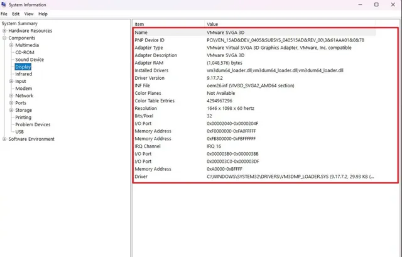This screenshot has height=257, width=402.
Task: Select the Color Table Entries row
Action: coord(254,101)
